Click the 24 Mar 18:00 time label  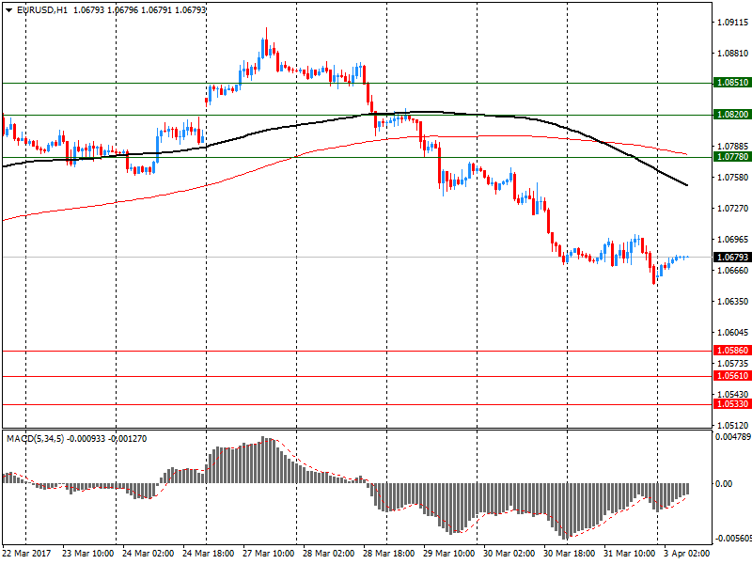coord(208,554)
